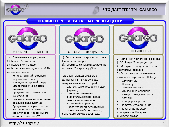Click the ЧТО ДАЕТ ТЕБЕ ТРЦ GALARGO title
The width and height of the screenshot is (169, 127).
(x=130, y=10)
